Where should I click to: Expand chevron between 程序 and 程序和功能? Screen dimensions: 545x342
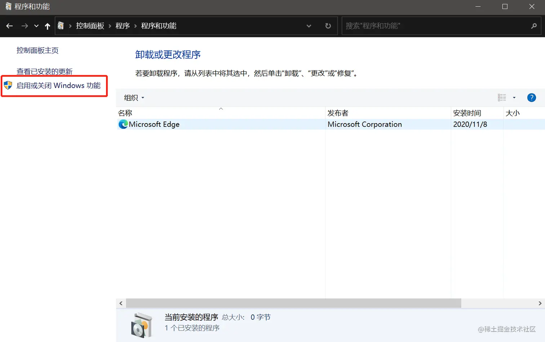(136, 26)
